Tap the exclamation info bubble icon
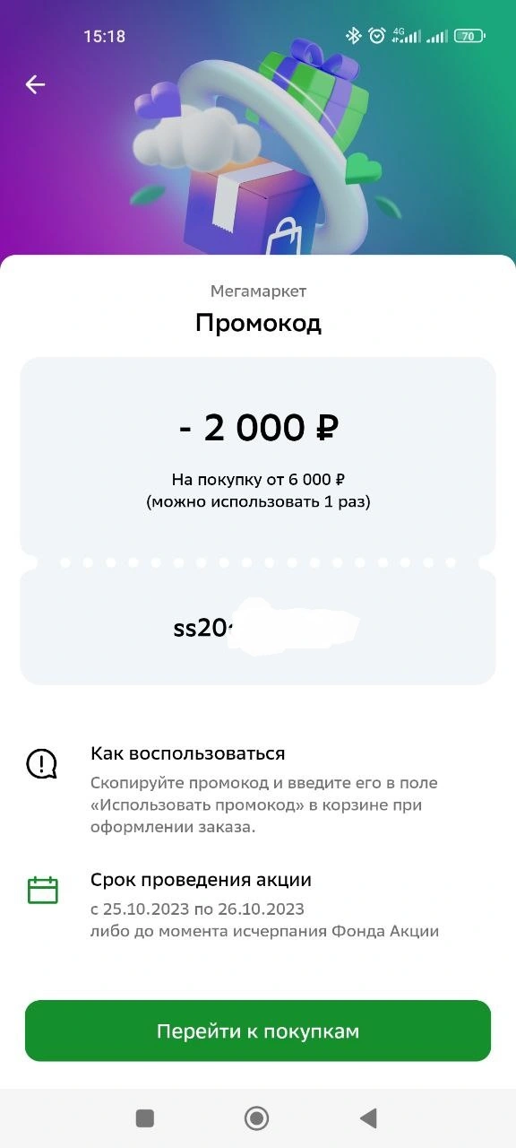 pyautogui.click(x=41, y=763)
